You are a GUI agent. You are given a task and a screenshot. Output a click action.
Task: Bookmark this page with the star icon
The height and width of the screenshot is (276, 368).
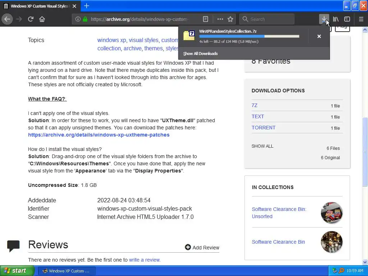tap(230, 19)
